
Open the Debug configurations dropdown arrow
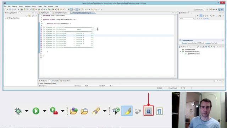46,10
